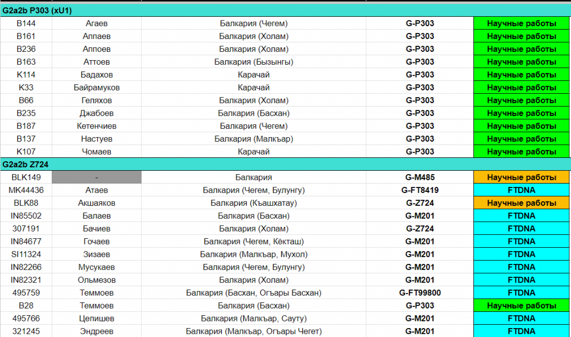571x337 pixels.
Task: Select the surname cell Байрамуков
Action: point(96,88)
